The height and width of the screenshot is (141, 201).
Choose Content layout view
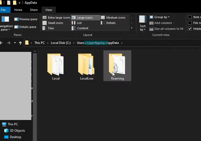80,28
